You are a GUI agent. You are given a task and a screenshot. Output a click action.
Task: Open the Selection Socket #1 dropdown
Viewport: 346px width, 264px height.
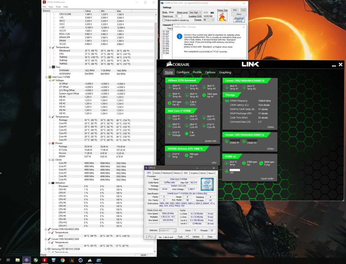168,231
